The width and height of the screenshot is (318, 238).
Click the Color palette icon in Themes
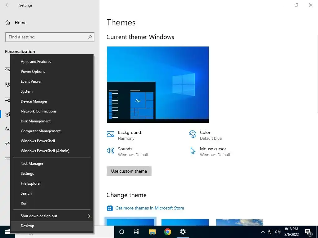click(x=193, y=134)
